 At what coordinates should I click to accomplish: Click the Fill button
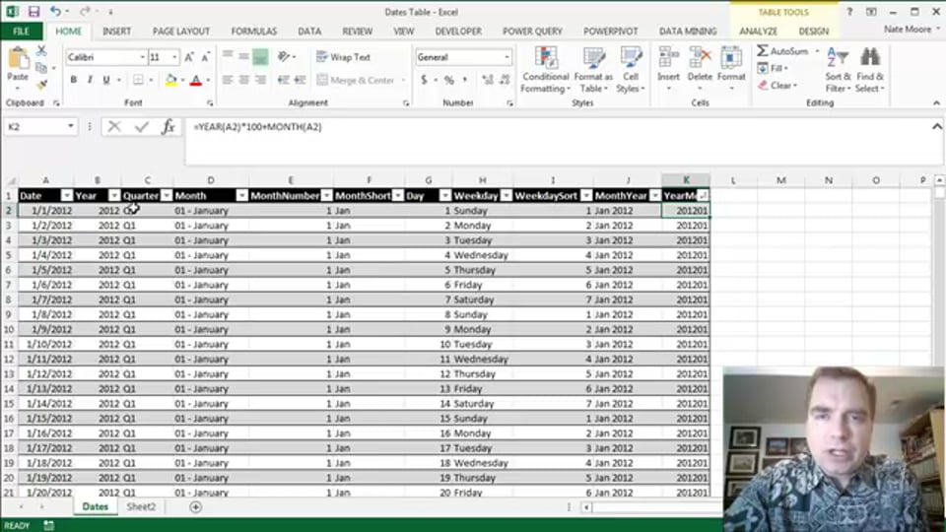[x=773, y=68]
